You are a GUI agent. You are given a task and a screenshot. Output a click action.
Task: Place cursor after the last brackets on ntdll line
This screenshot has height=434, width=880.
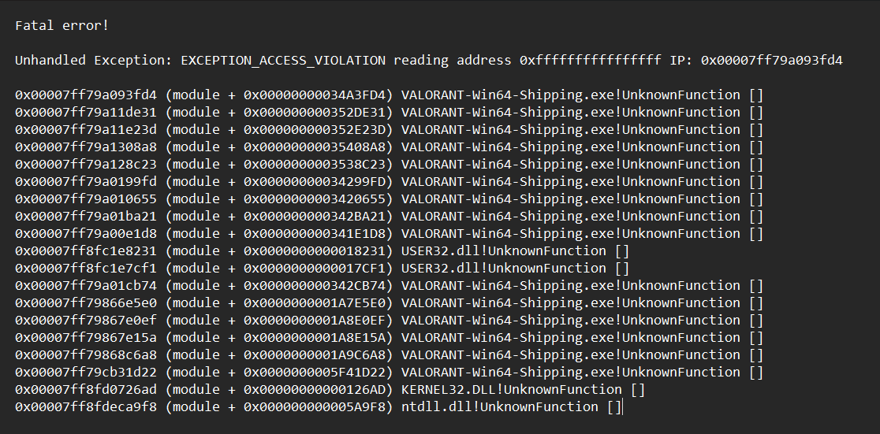[621, 406]
